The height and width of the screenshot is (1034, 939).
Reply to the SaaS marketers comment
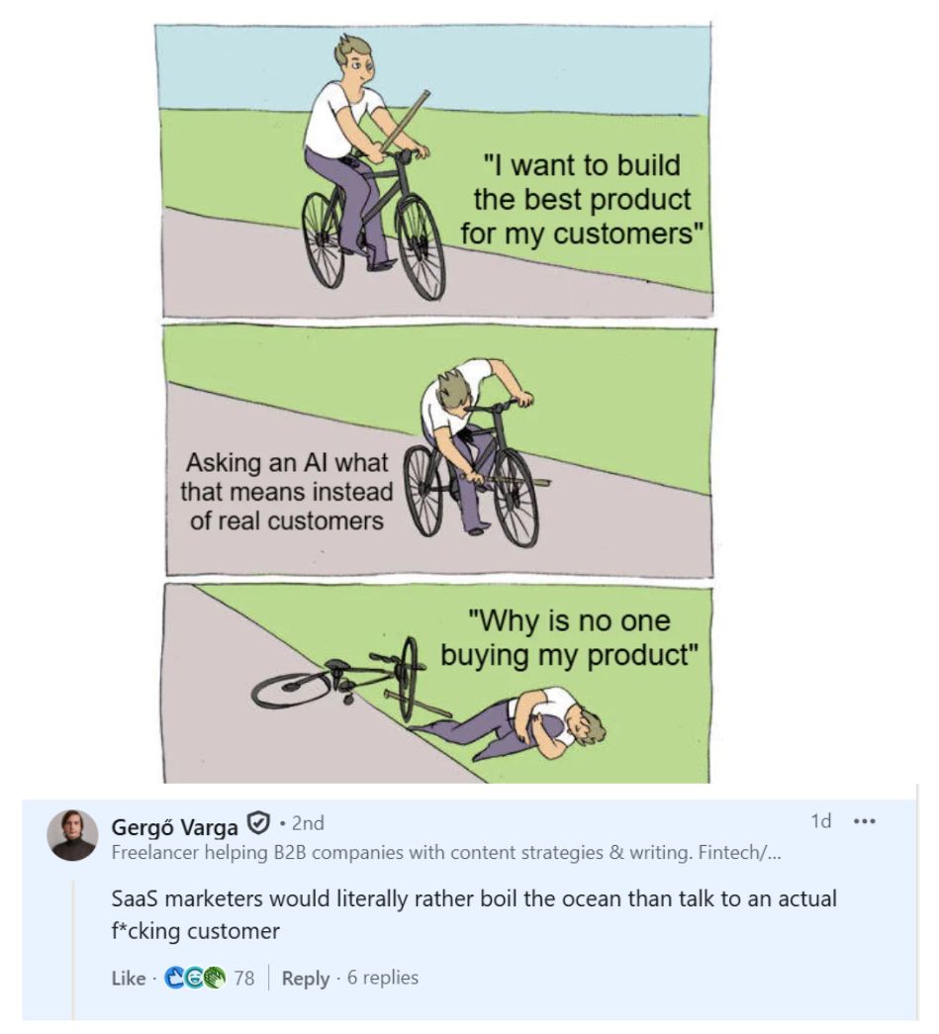pyautogui.click(x=305, y=979)
